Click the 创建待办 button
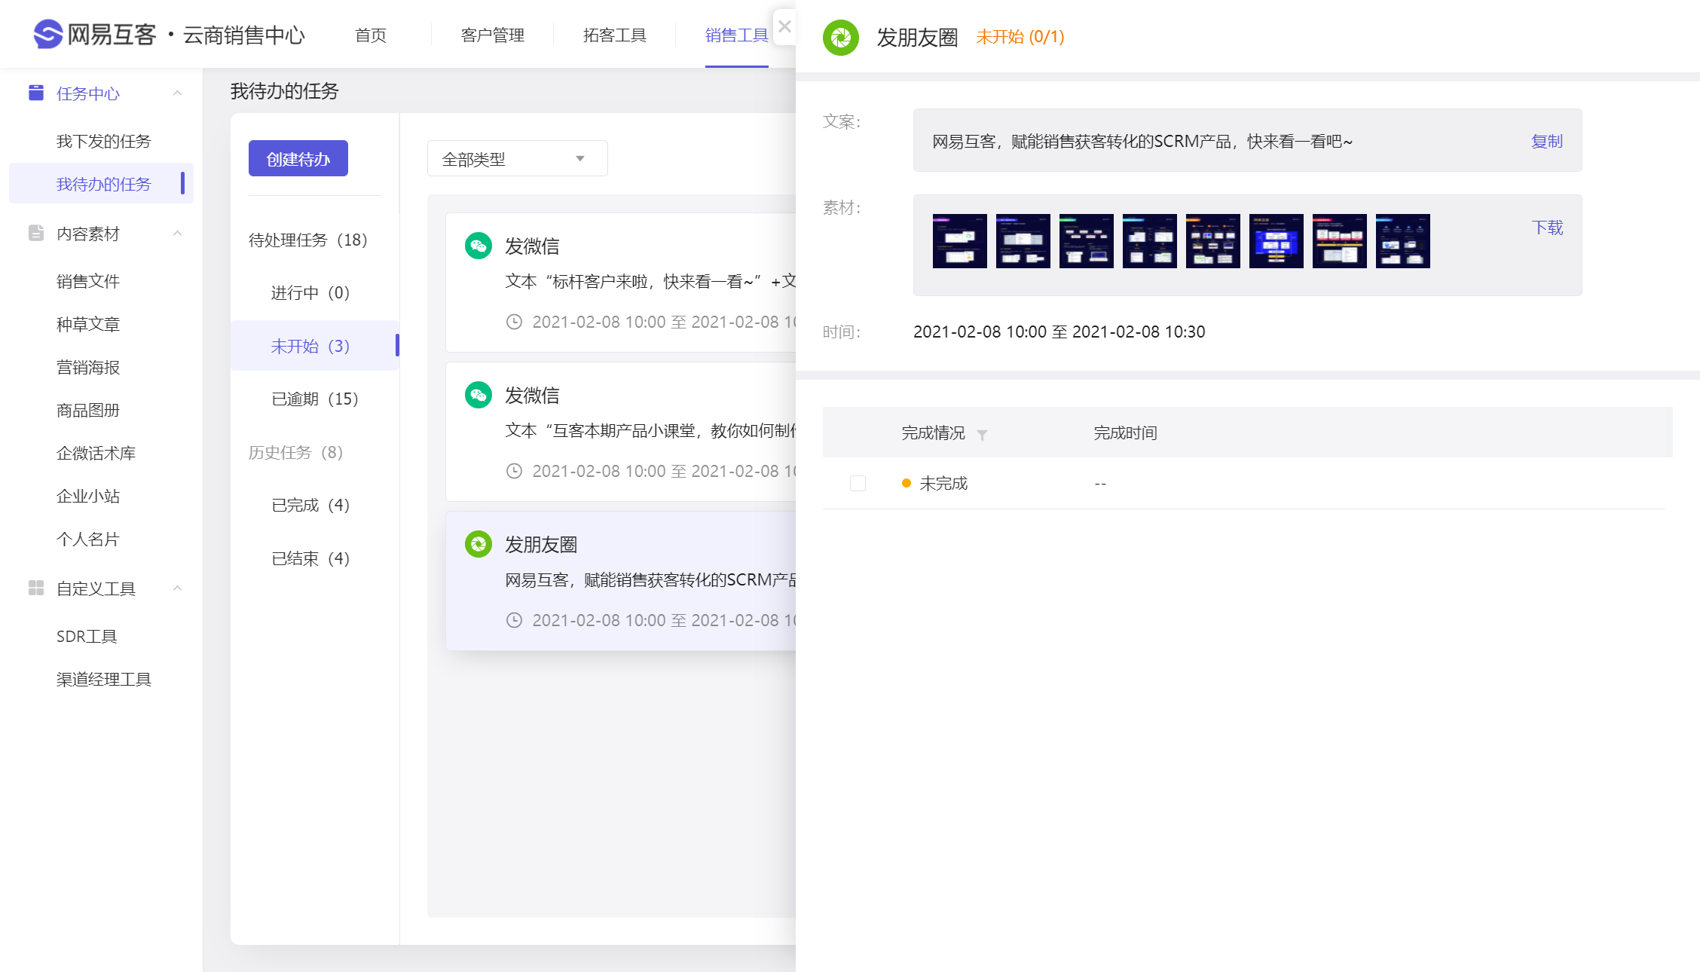Screen dimensions: 1700x972 coord(298,158)
